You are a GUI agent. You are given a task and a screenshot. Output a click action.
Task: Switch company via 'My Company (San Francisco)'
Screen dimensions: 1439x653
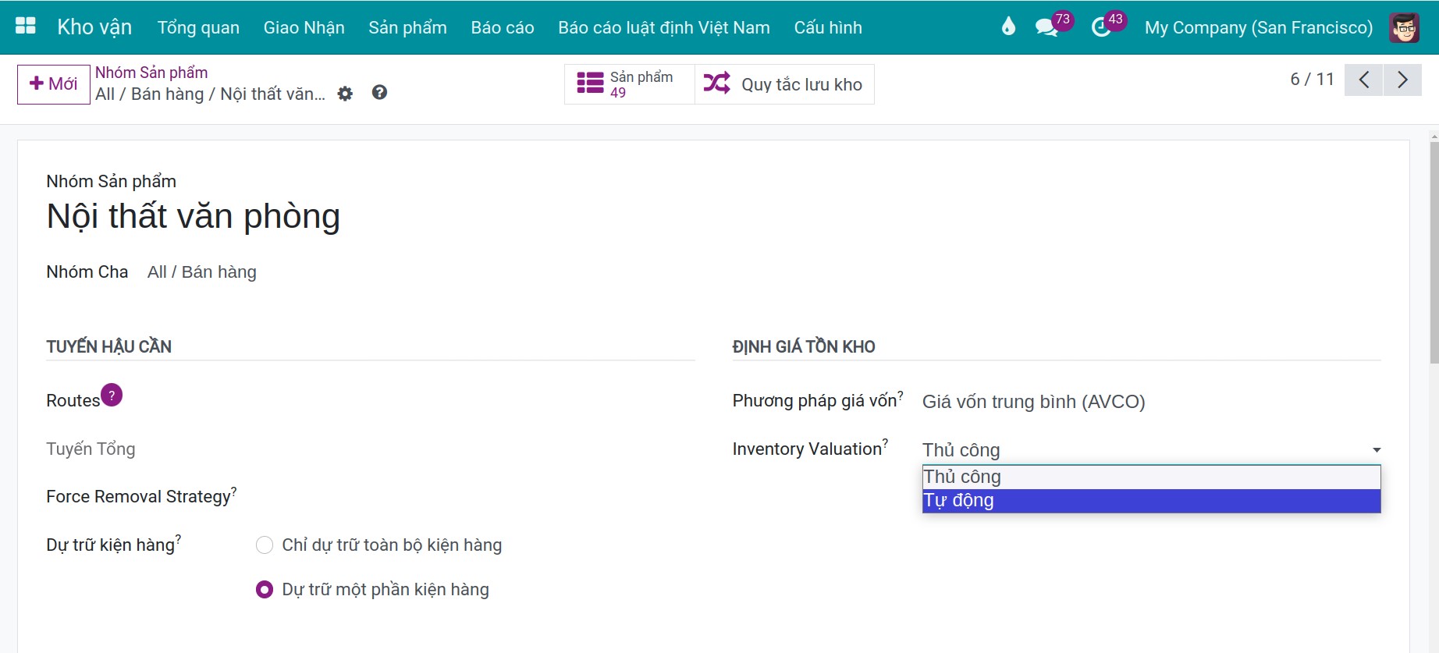tap(1259, 27)
